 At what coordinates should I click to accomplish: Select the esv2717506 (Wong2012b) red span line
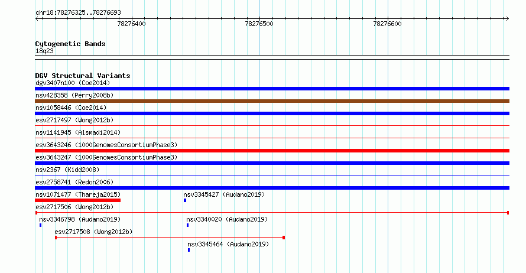click(x=272, y=213)
